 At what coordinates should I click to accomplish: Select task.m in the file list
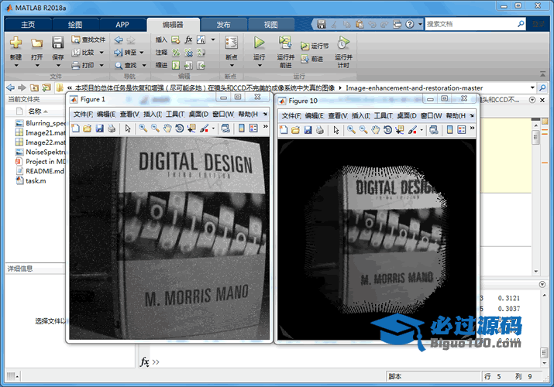pyautogui.click(x=31, y=180)
